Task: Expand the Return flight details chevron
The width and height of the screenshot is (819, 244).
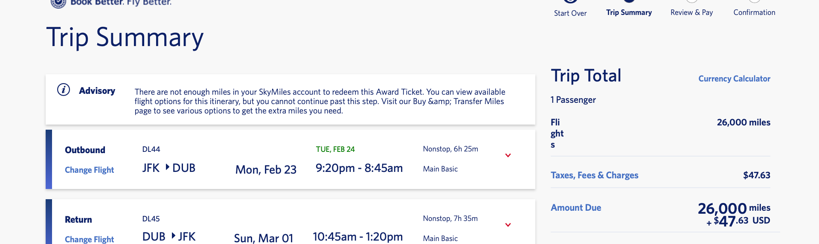Action: pyautogui.click(x=508, y=225)
